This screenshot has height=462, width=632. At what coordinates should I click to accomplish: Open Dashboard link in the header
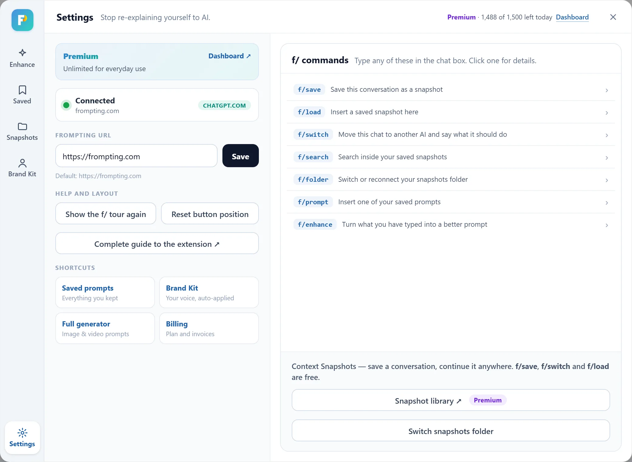point(572,17)
